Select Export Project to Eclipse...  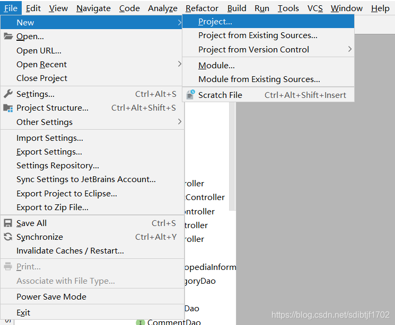[91, 193]
